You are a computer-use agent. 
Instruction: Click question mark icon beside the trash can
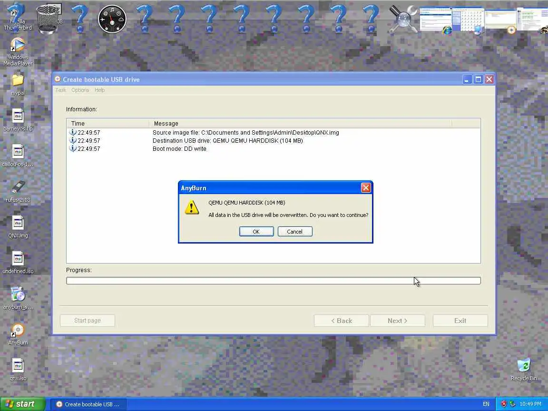tap(80, 19)
